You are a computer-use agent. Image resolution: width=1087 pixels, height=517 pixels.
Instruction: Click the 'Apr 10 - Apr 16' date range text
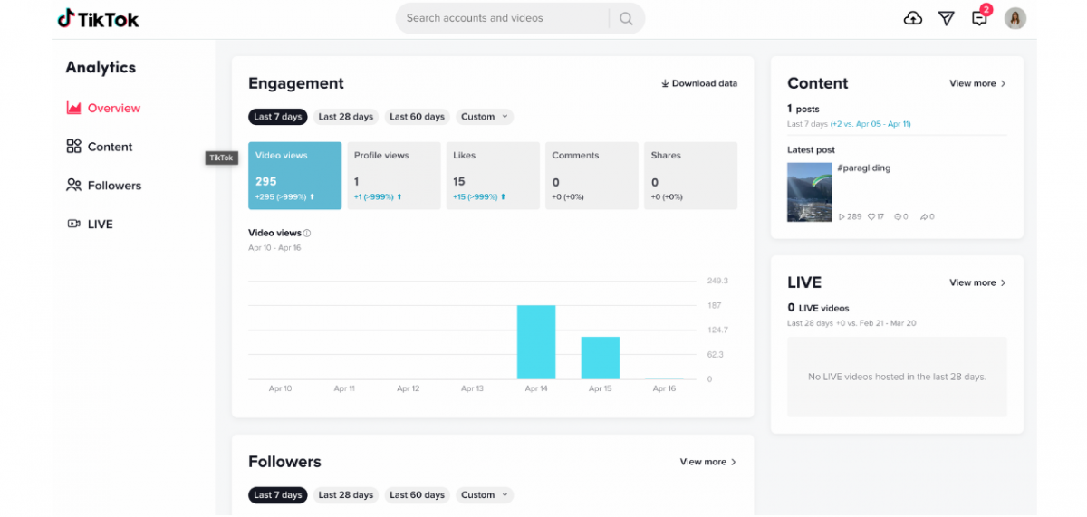coord(274,248)
